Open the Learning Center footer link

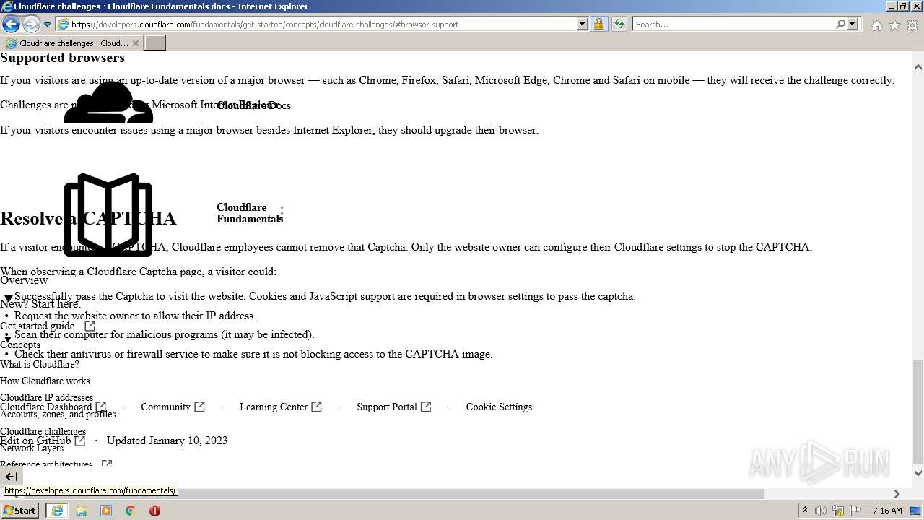click(274, 407)
